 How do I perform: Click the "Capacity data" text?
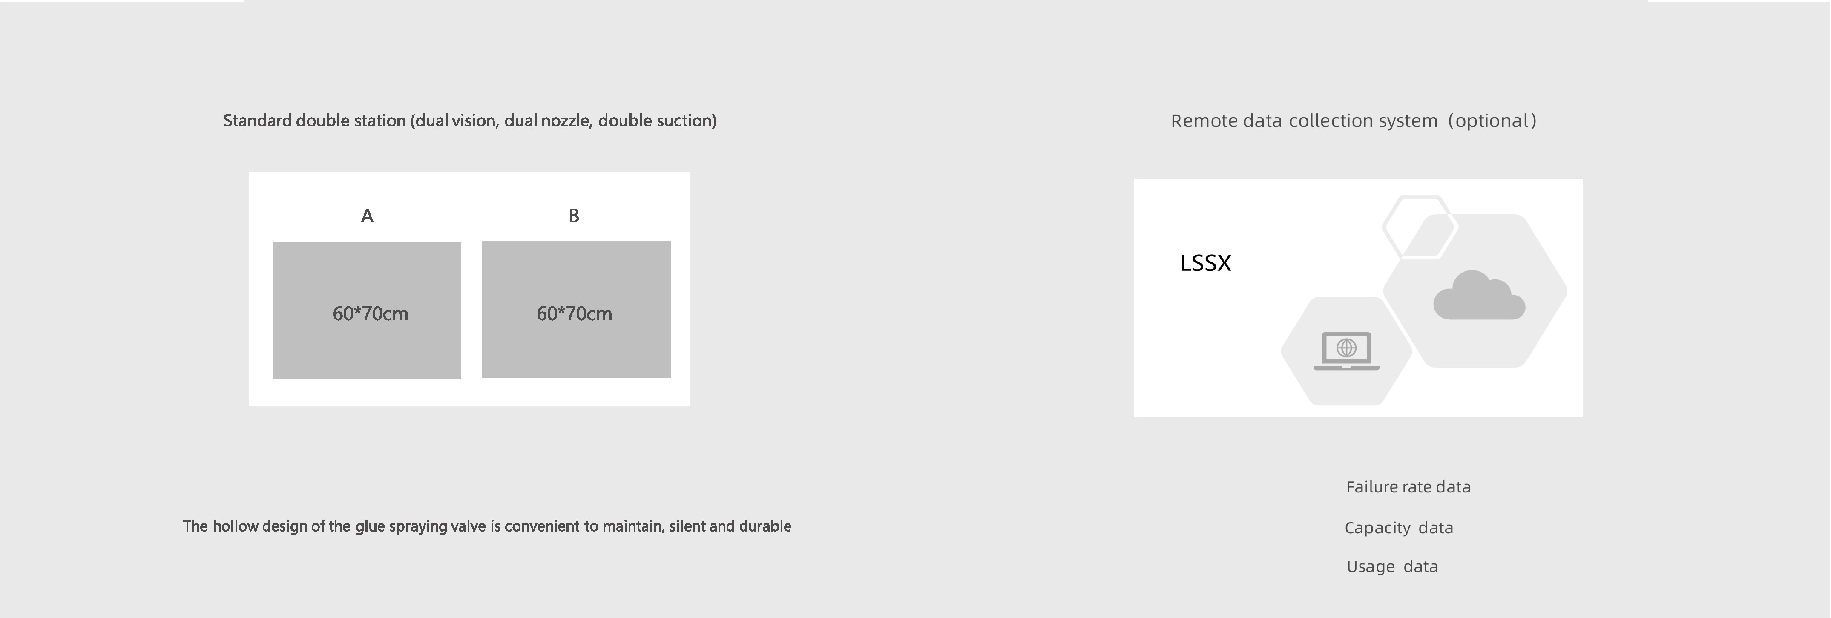click(1399, 528)
